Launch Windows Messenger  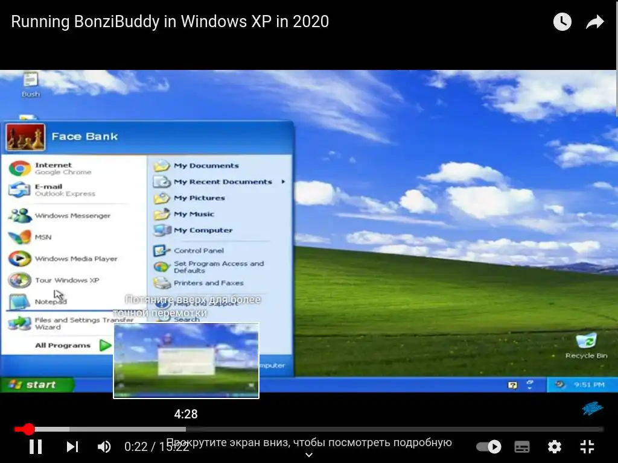59,216
